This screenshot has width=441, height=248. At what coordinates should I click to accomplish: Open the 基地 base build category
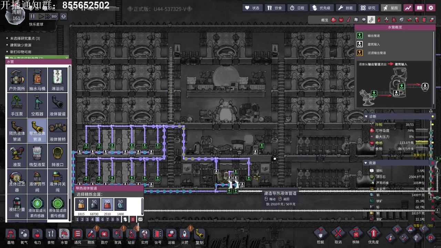11,236
